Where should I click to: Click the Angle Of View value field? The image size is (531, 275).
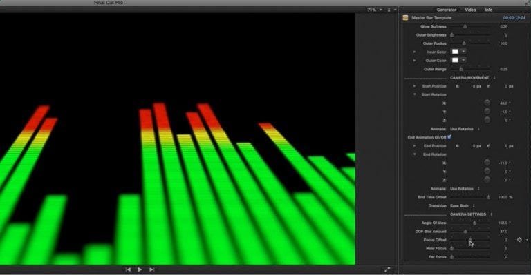click(504, 223)
